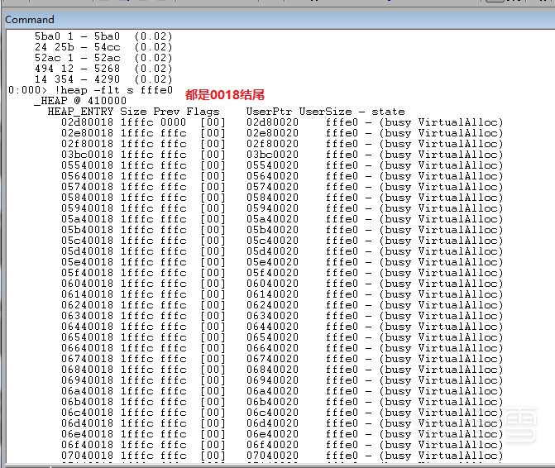Click the '5ba0 1 - 5ba0' output line
555x468 pixels.
[103, 36]
